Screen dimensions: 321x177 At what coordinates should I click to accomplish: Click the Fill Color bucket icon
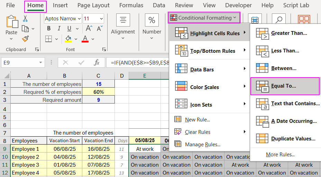point(68,39)
